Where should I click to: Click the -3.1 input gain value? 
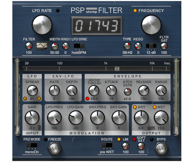pyautogui.click(x=32, y=128)
